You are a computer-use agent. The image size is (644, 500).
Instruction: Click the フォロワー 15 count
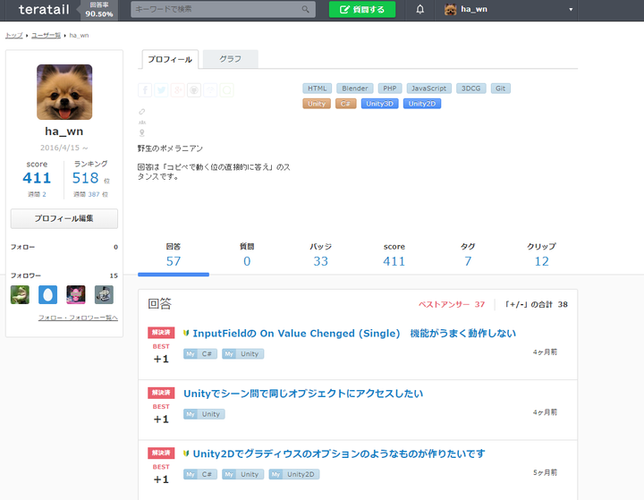114,275
